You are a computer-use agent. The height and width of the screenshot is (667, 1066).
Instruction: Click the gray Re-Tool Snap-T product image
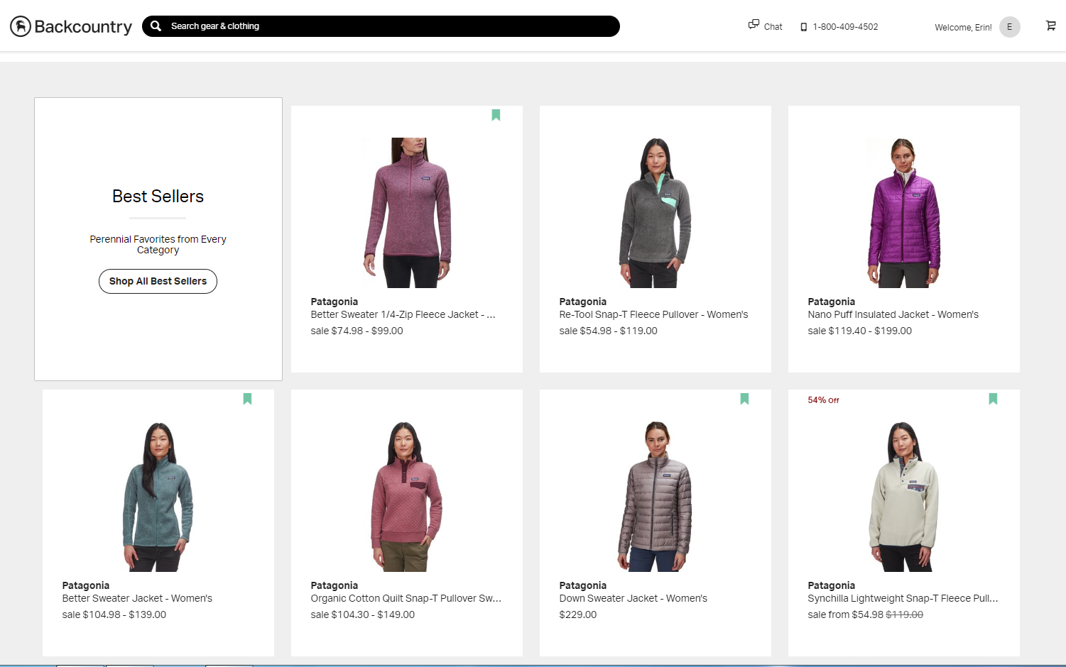coord(656,212)
